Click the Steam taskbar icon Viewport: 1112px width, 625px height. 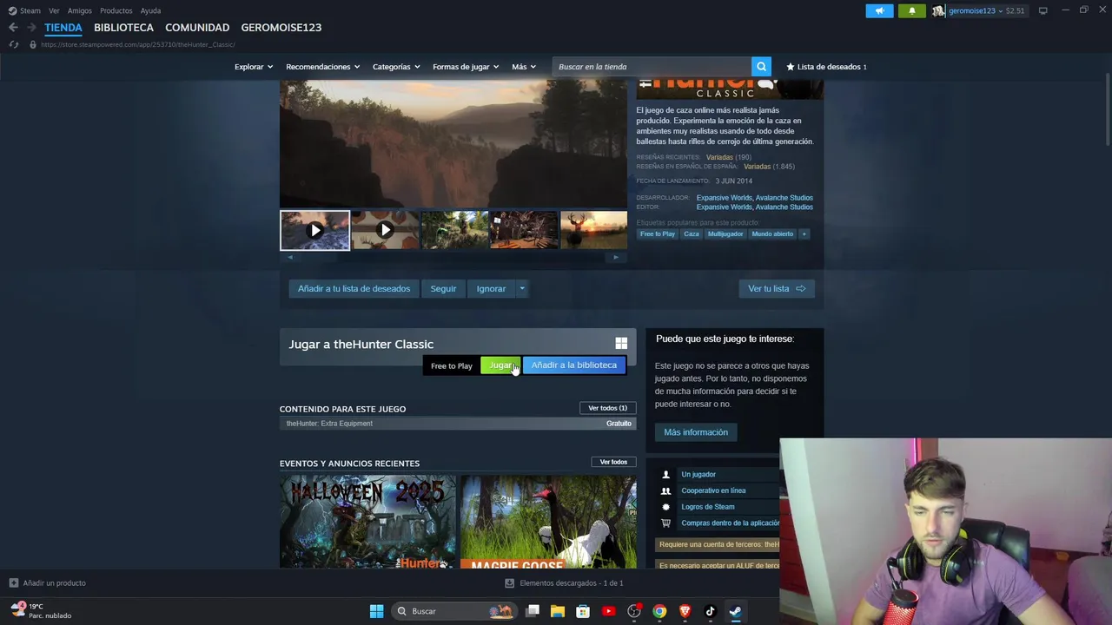click(x=735, y=611)
